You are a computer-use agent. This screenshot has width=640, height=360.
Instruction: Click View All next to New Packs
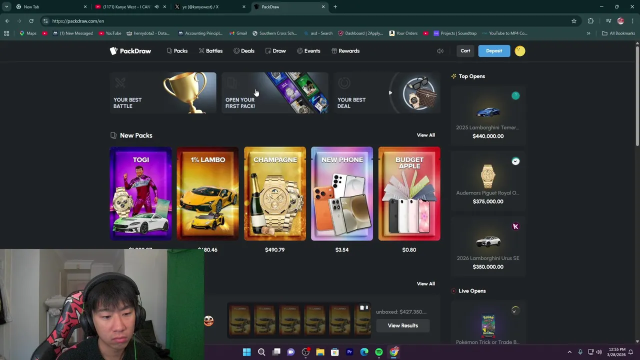[x=426, y=135]
